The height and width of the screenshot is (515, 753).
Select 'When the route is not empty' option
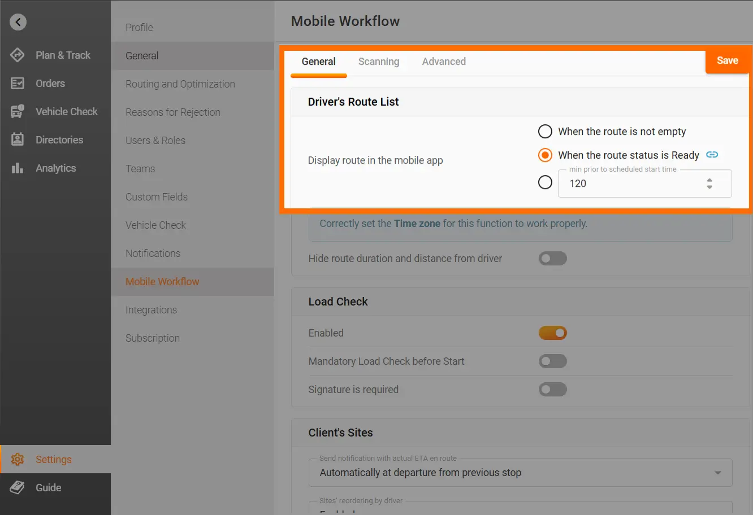pos(544,131)
